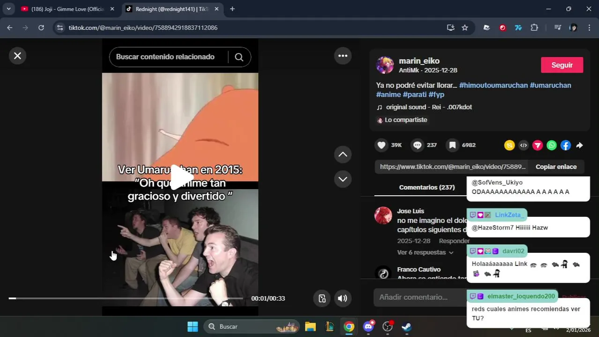Expand Ver 6 respuestas replies

pyautogui.click(x=425, y=252)
